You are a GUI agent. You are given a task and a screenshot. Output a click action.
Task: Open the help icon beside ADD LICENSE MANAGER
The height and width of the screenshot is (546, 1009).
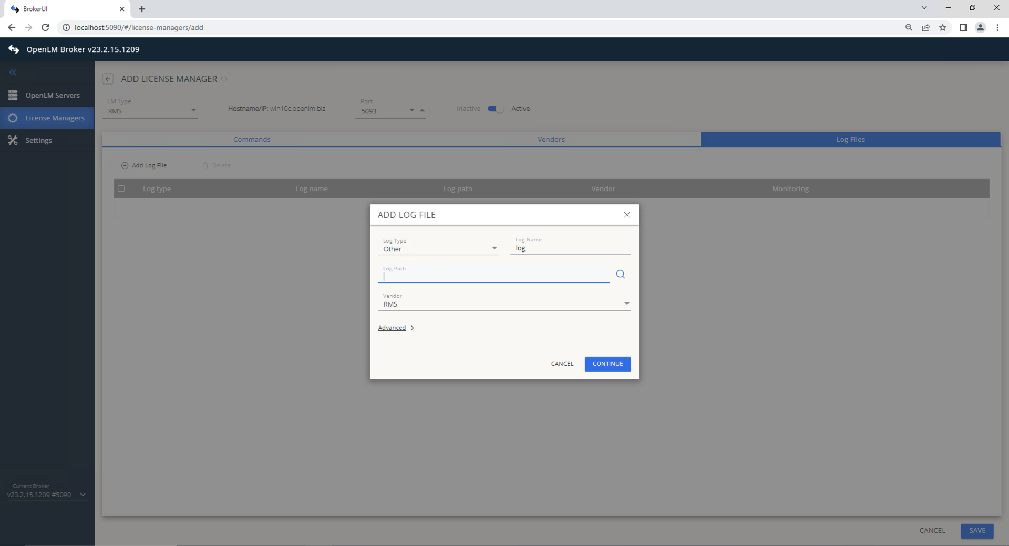(x=224, y=79)
